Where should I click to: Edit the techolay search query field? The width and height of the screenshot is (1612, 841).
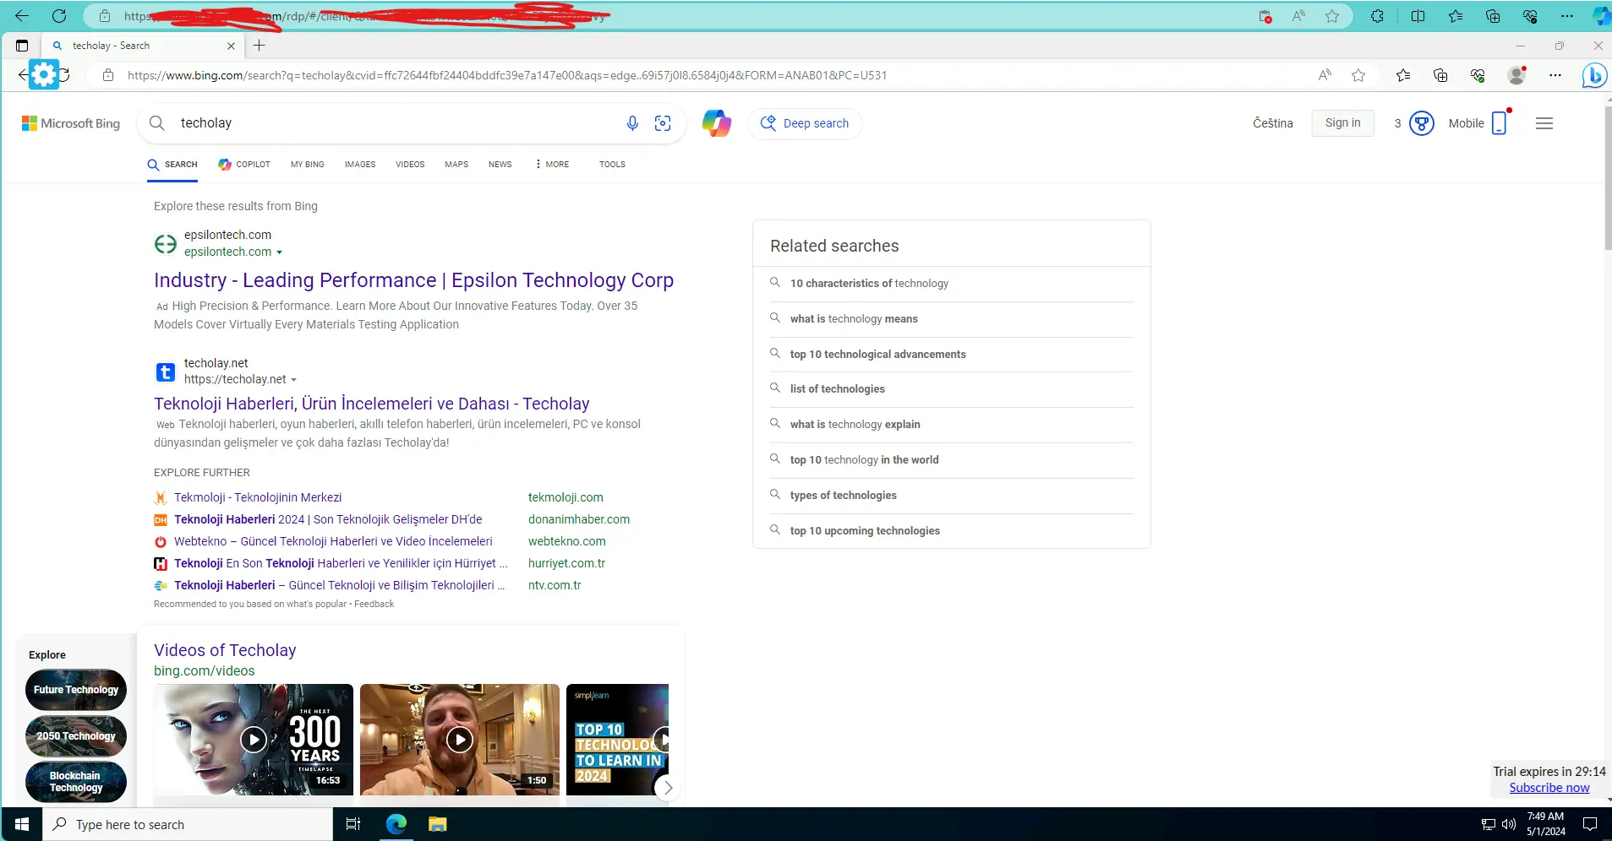click(x=397, y=123)
